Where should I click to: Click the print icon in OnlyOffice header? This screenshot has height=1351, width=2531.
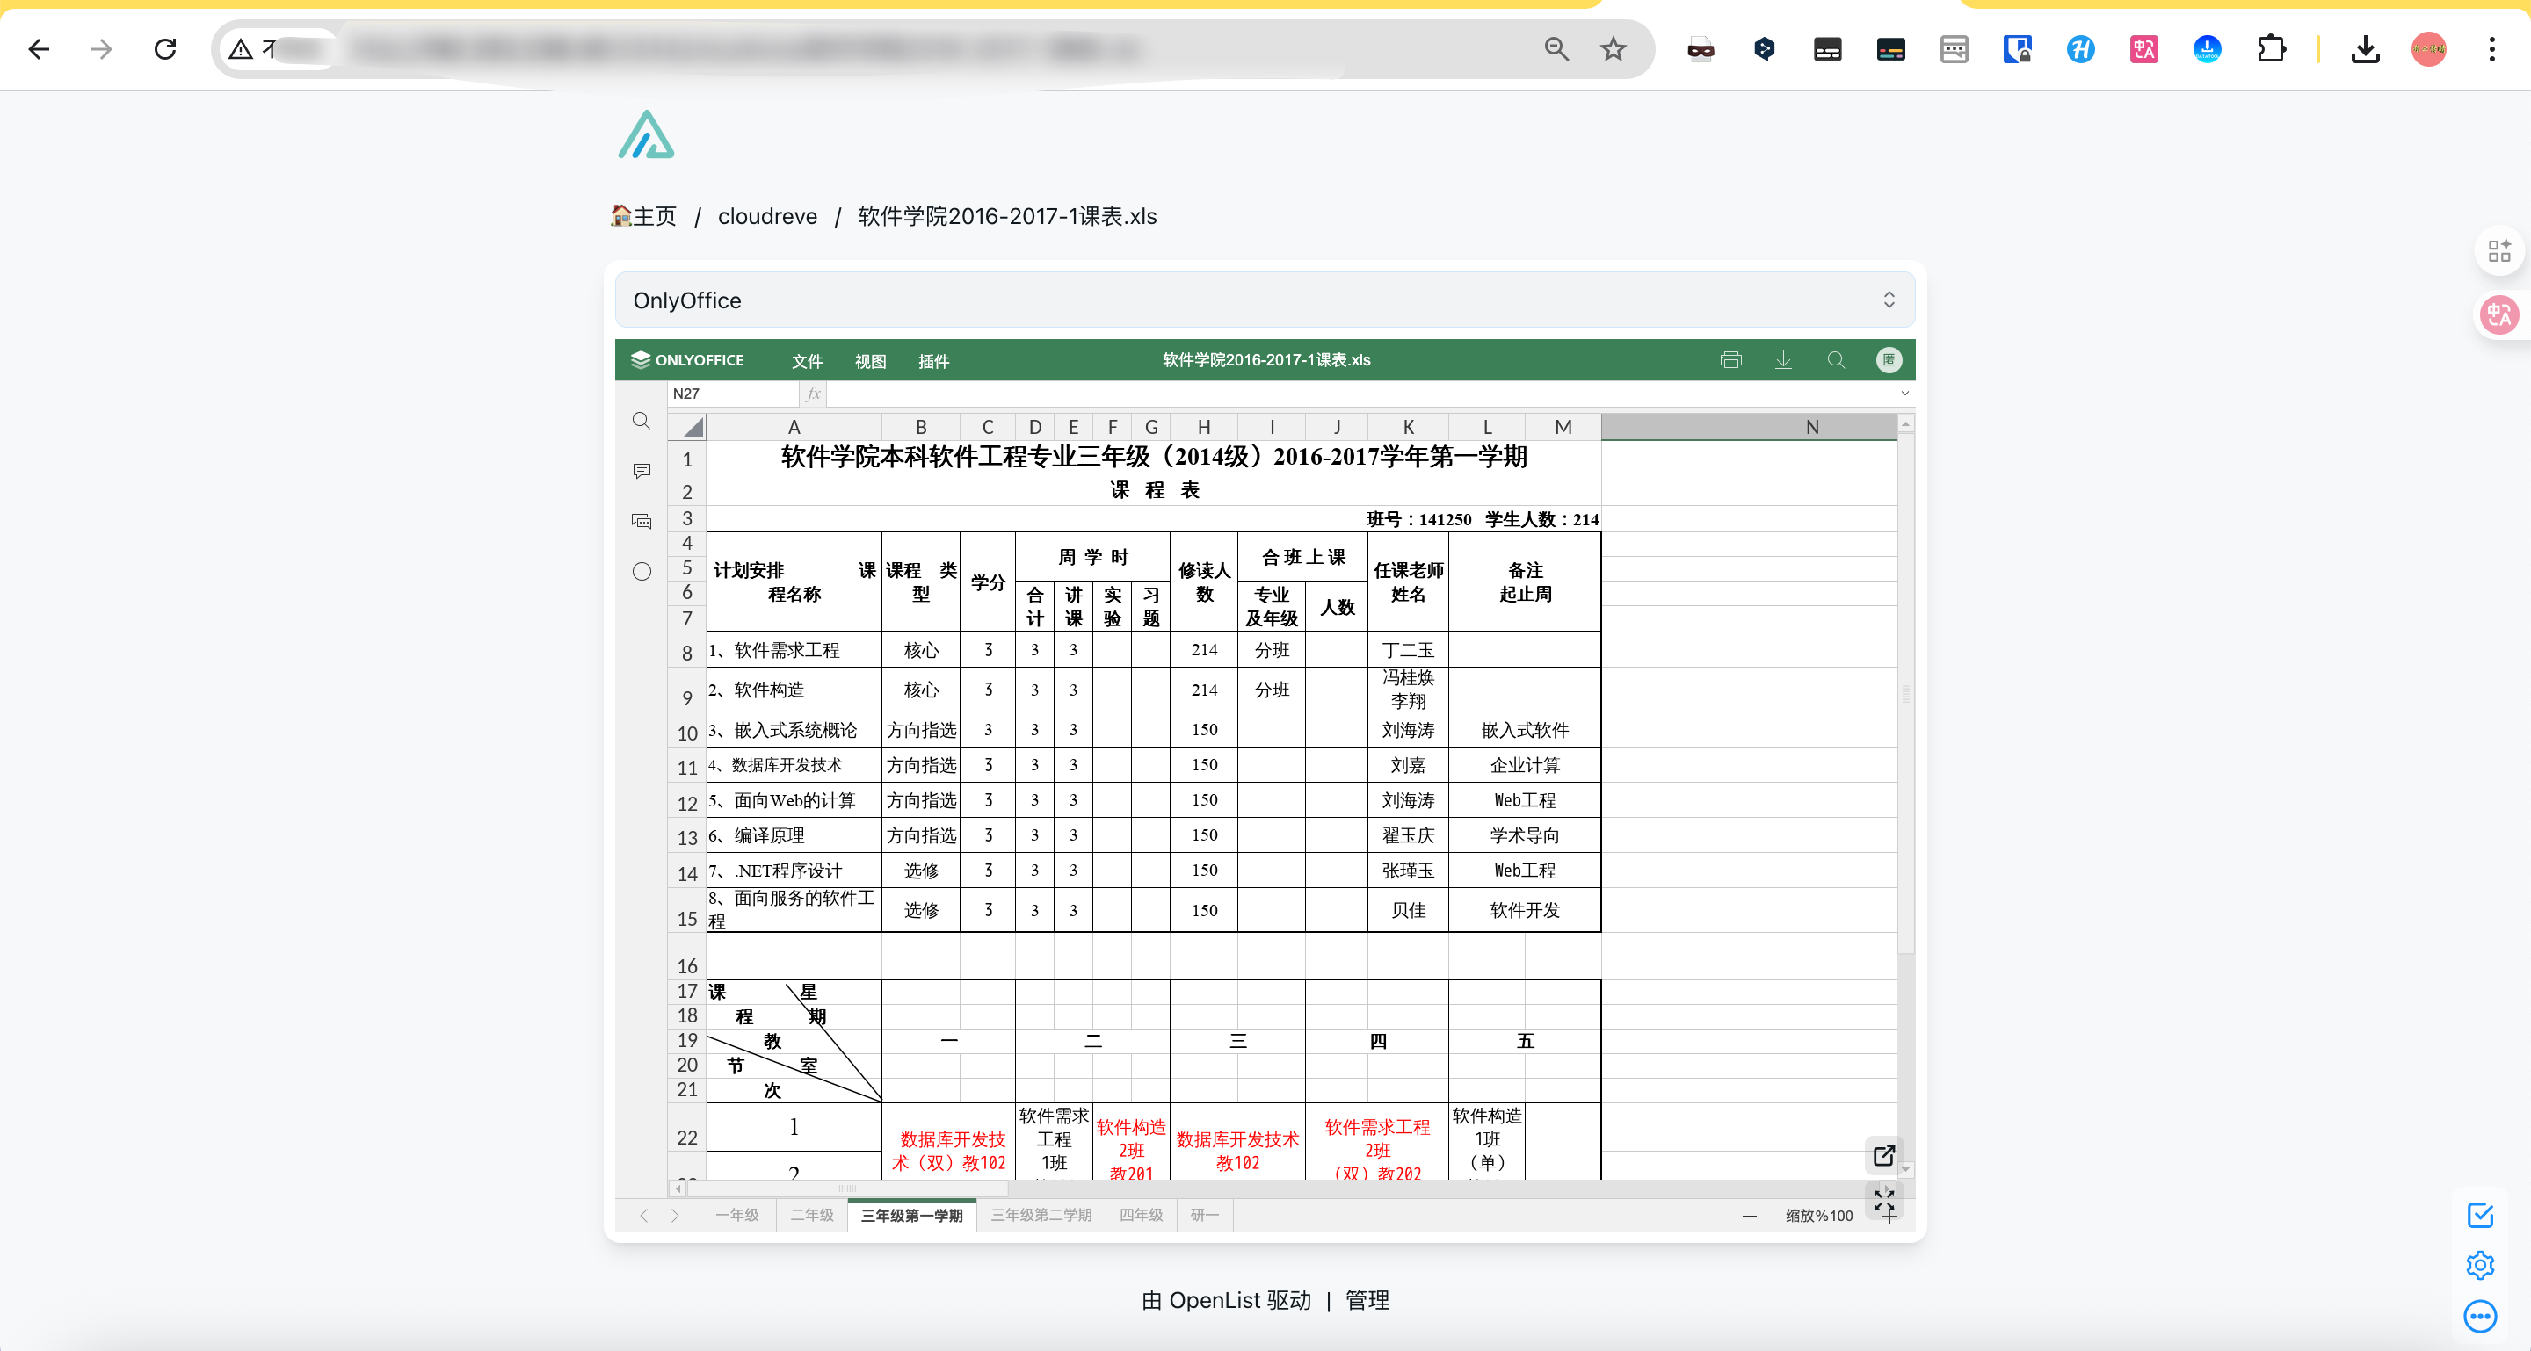coord(1730,360)
